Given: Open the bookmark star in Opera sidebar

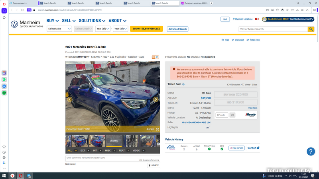Looking at the screenshot, I should pyautogui.click(x=4, y=18).
